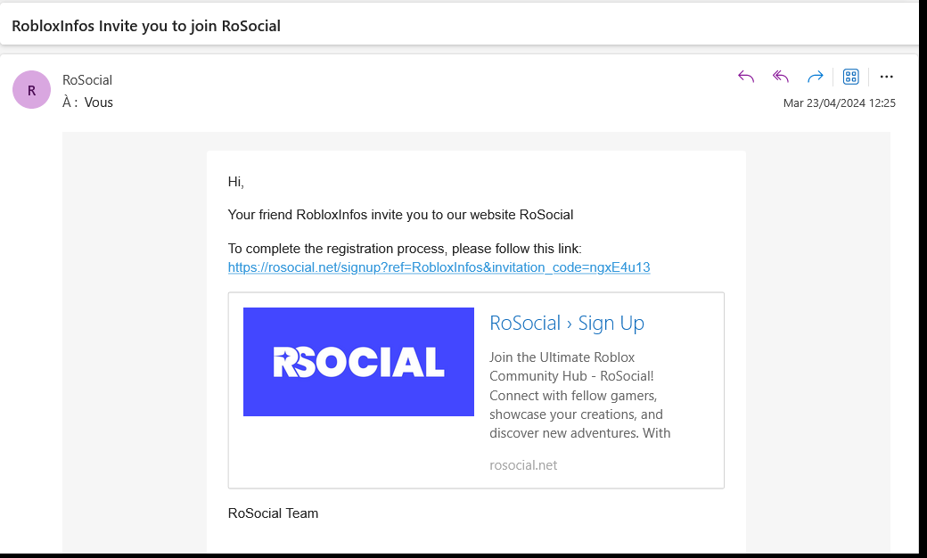
Task: Click the blue RoSocial logo thumbnail
Action: coord(358,362)
